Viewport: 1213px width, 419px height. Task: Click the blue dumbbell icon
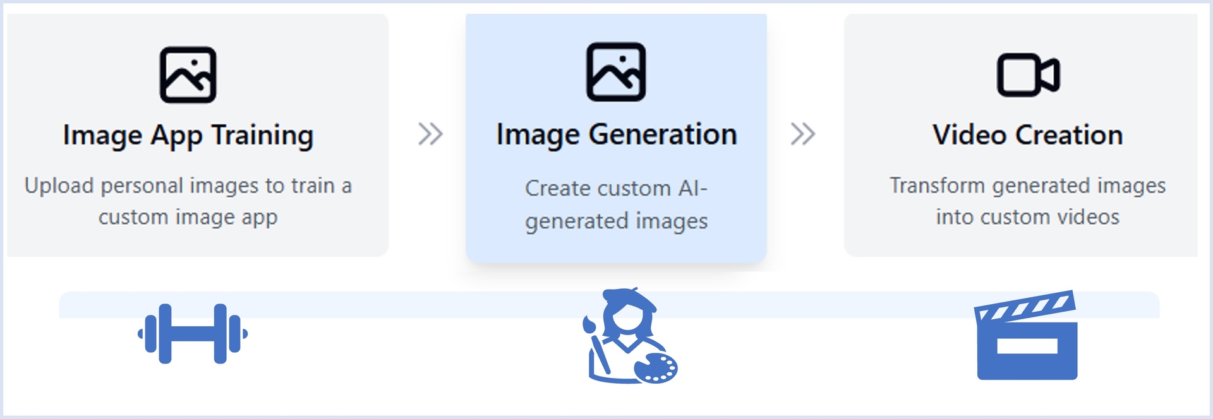(193, 333)
